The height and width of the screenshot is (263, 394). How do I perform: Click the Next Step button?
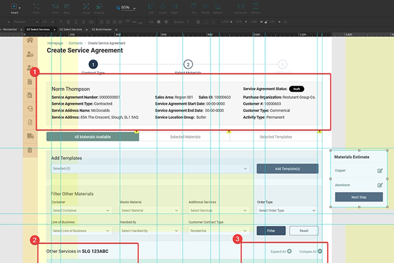359,197
